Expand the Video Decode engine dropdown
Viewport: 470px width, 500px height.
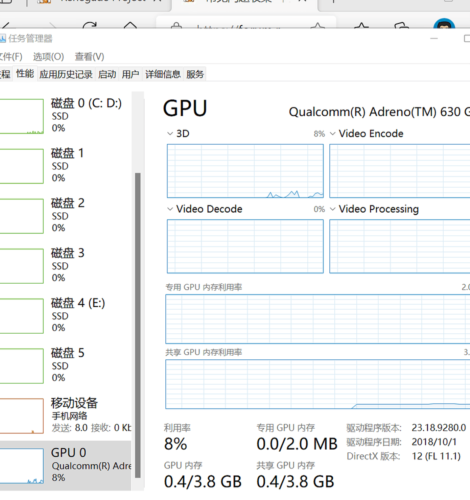[170, 209]
